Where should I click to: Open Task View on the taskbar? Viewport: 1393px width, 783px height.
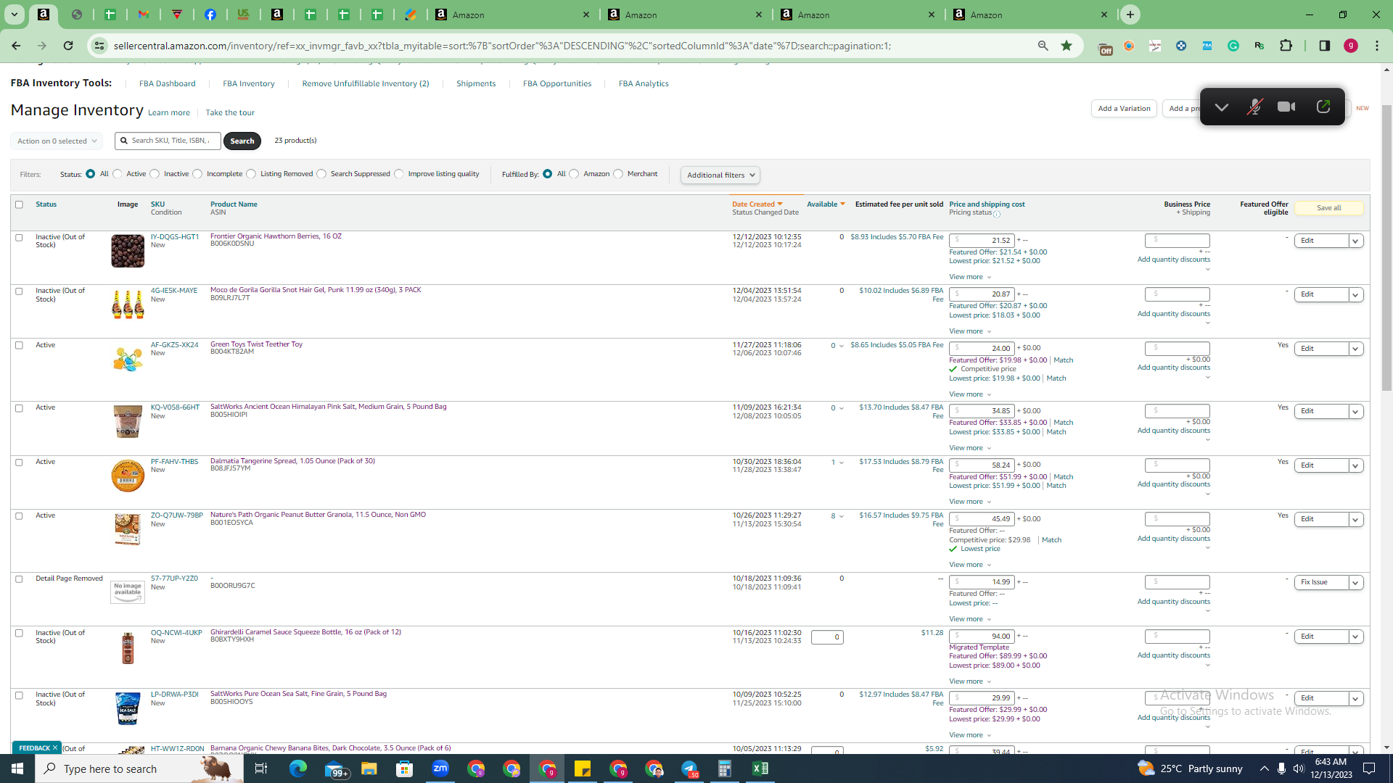tap(261, 768)
